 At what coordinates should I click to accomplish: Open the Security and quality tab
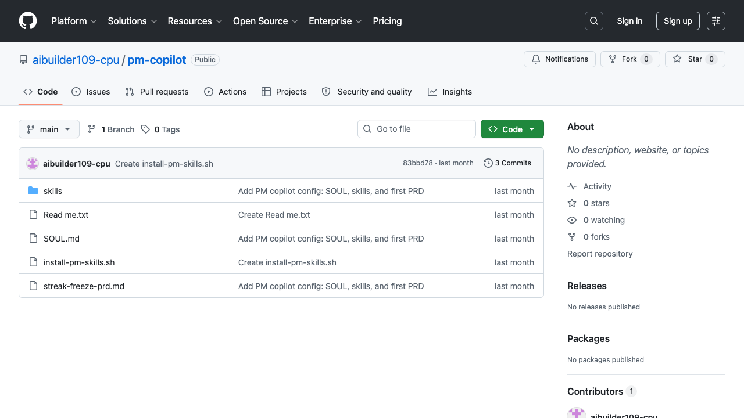click(x=367, y=92)
